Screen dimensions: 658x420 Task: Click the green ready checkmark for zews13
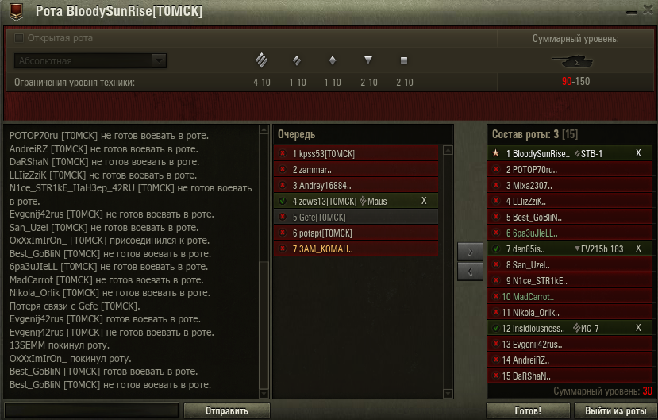283,202
